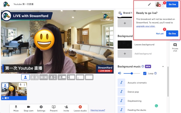This screenshot has height=113, width=181.
Task: Play the Dance pop track
Action: pos(121,92)
